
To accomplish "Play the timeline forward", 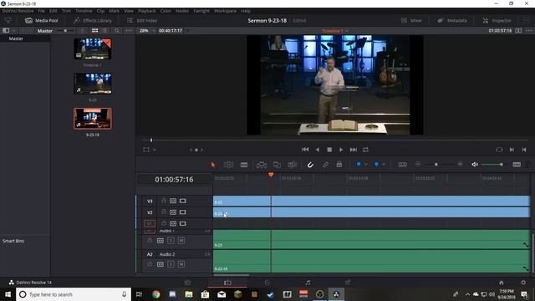I will coord(341,150).
